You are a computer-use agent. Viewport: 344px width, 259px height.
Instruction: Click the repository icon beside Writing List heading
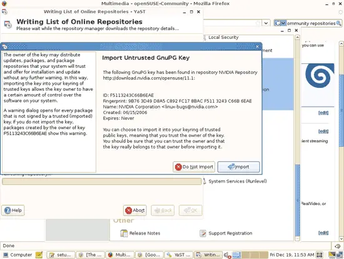click(x=8, y=24)
